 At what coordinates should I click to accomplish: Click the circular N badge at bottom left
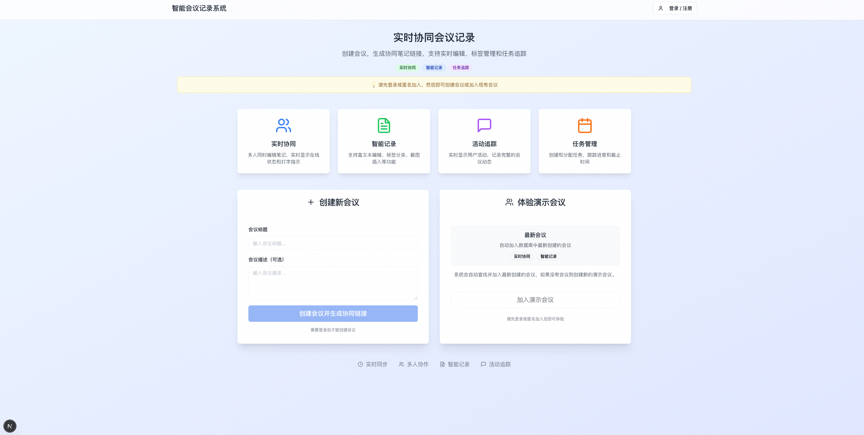pyautogui.click(x=10, y=426)
